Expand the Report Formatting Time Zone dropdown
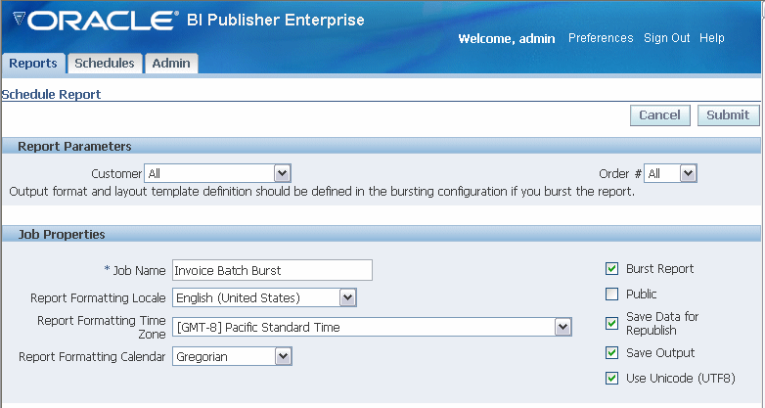 coord(372,327)
